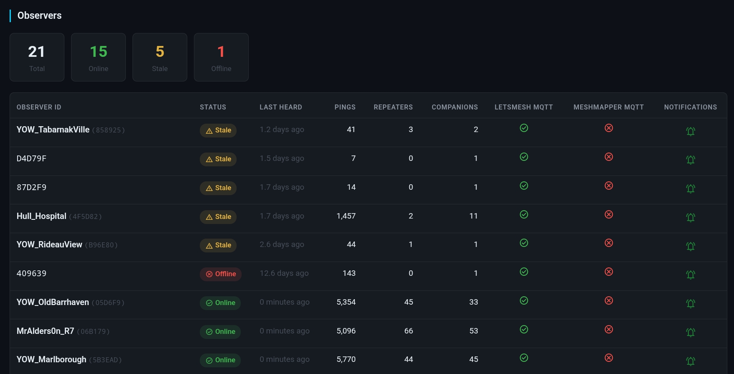Viewport: 734px width, 374px height.
Task: Toggle notification bell for D4D79F observer
Action: 690,160
